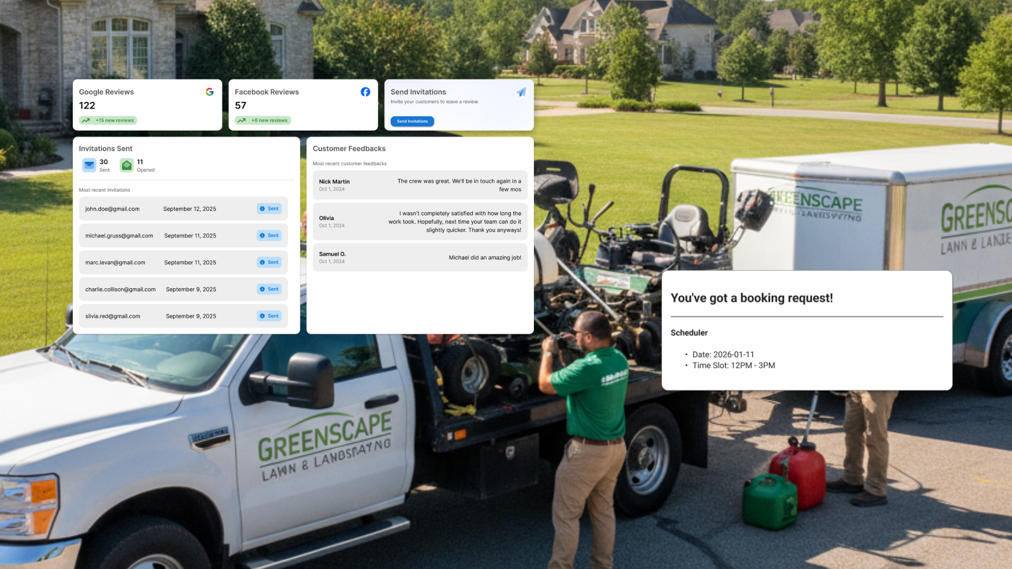Click the +6 new reviews trend badge
The image size is (1012, 569).
coord(263,120)
